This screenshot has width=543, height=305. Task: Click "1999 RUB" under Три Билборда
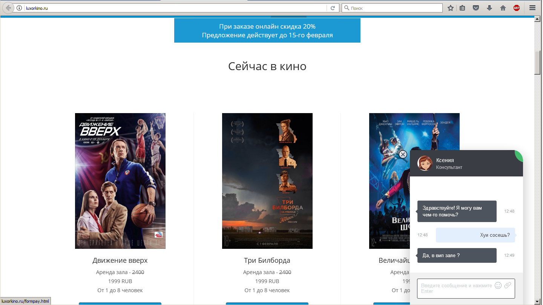(x=267, y=281)
